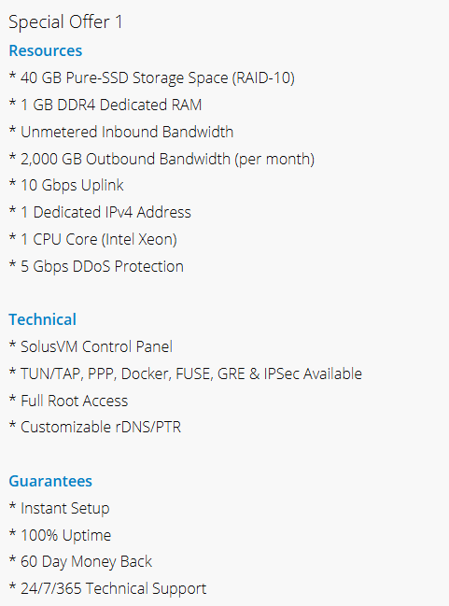Select the Resources heading

click(46, 50)
